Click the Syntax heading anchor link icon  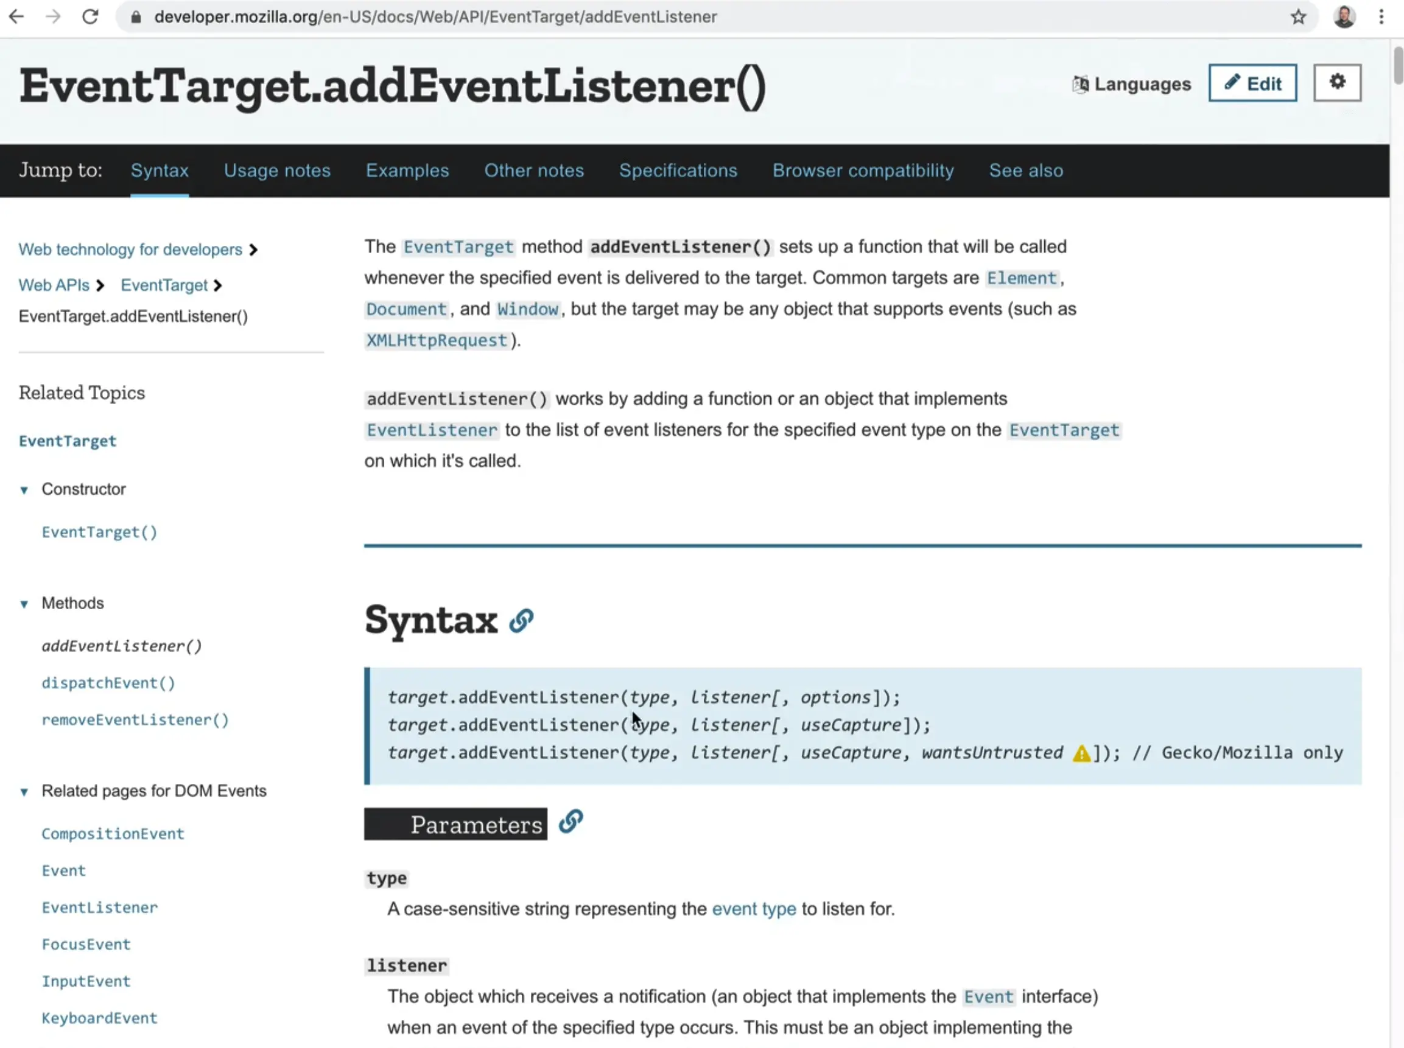pyautogui.click(x=521, y=620)
